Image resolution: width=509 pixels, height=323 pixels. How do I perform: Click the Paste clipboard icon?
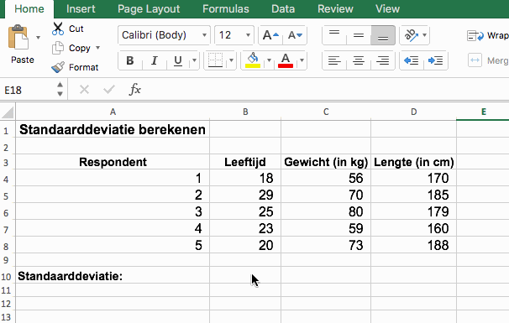click(18, 37)
